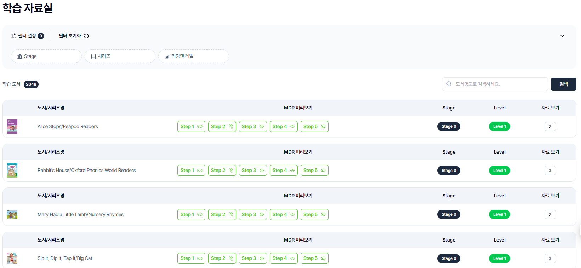581x268 pixels.
Task: Open Step 4 preview for Alice Stops
Action: tap(283, 126)
